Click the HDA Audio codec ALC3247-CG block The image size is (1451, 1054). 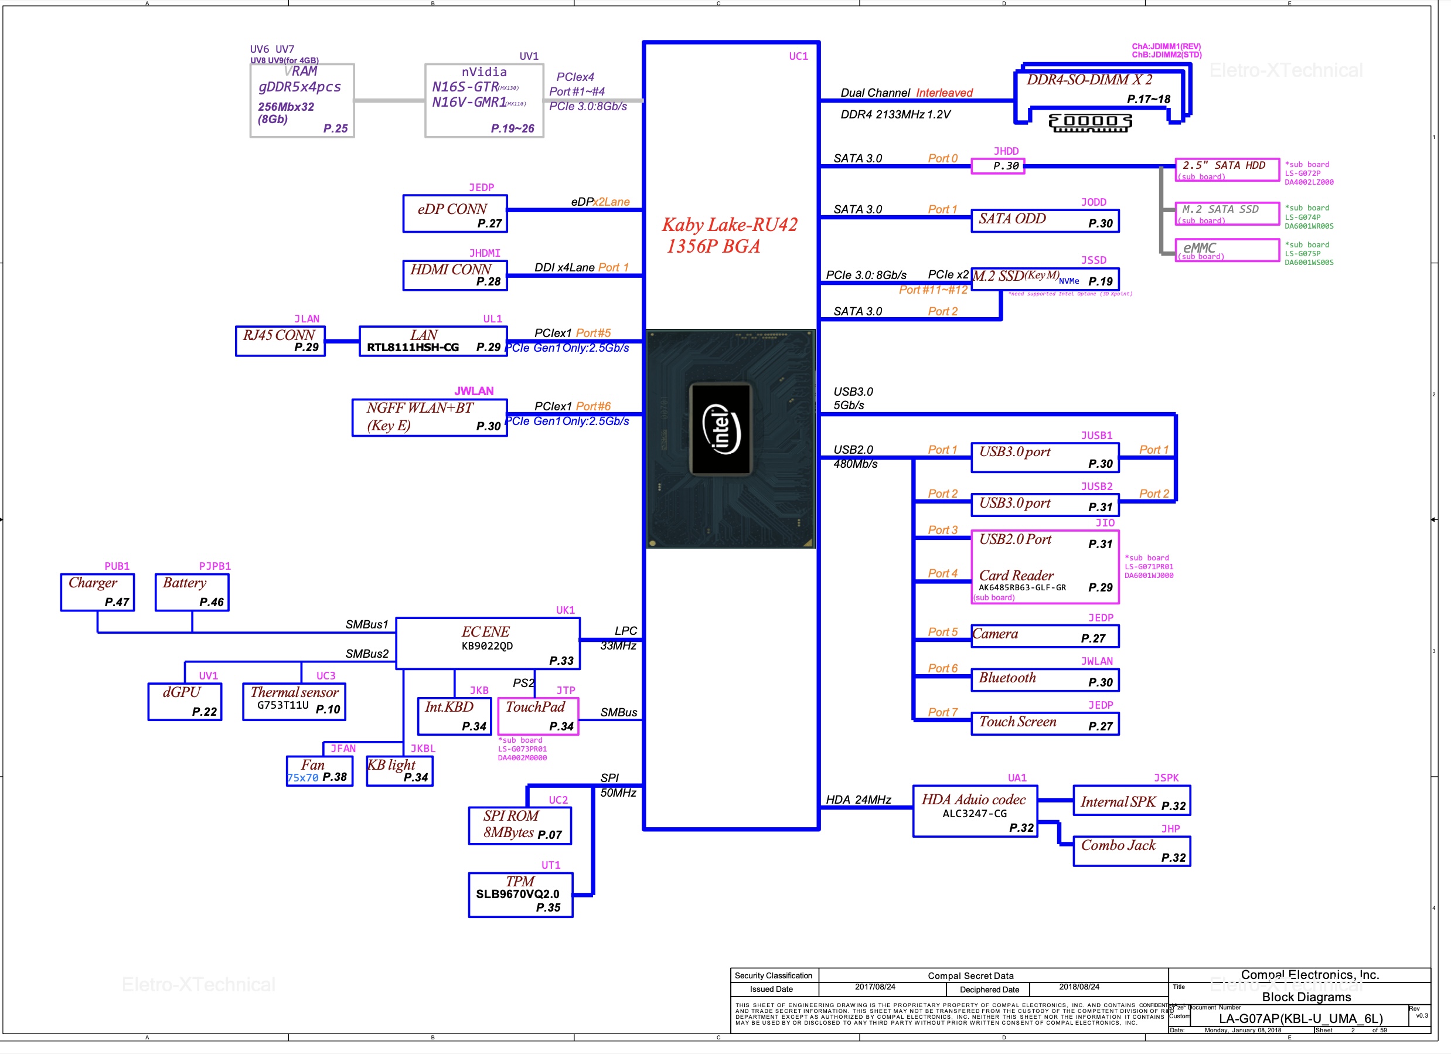975,811
